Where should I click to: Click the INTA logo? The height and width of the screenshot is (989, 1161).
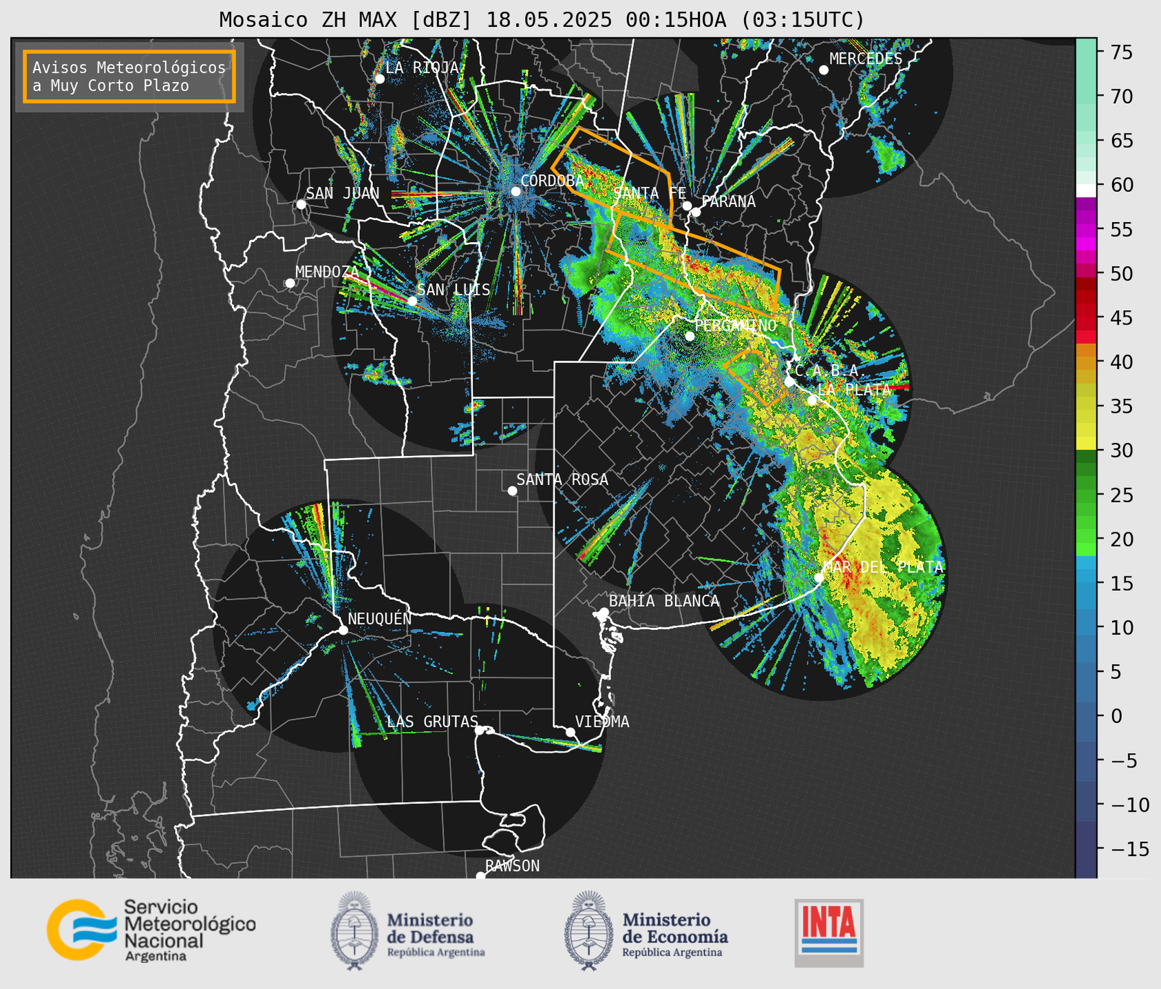tap(829, 933)
